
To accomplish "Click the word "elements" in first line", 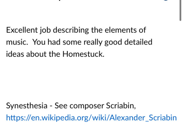I will coord(121,30).
